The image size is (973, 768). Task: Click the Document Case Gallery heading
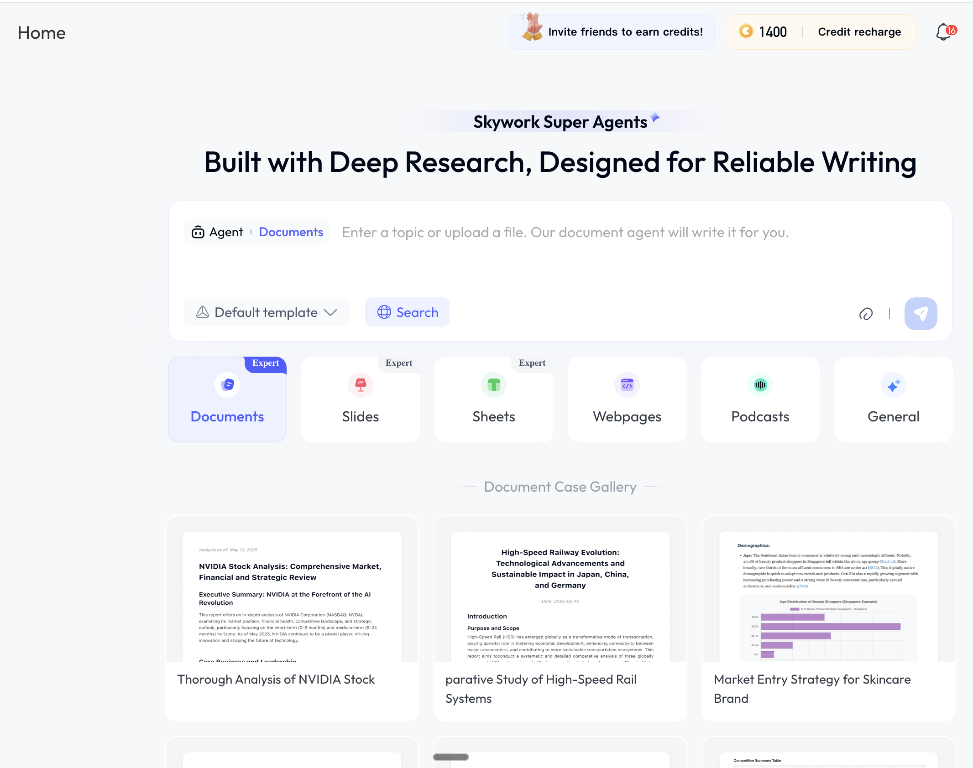pyautogui.click(x=560, y=487)
